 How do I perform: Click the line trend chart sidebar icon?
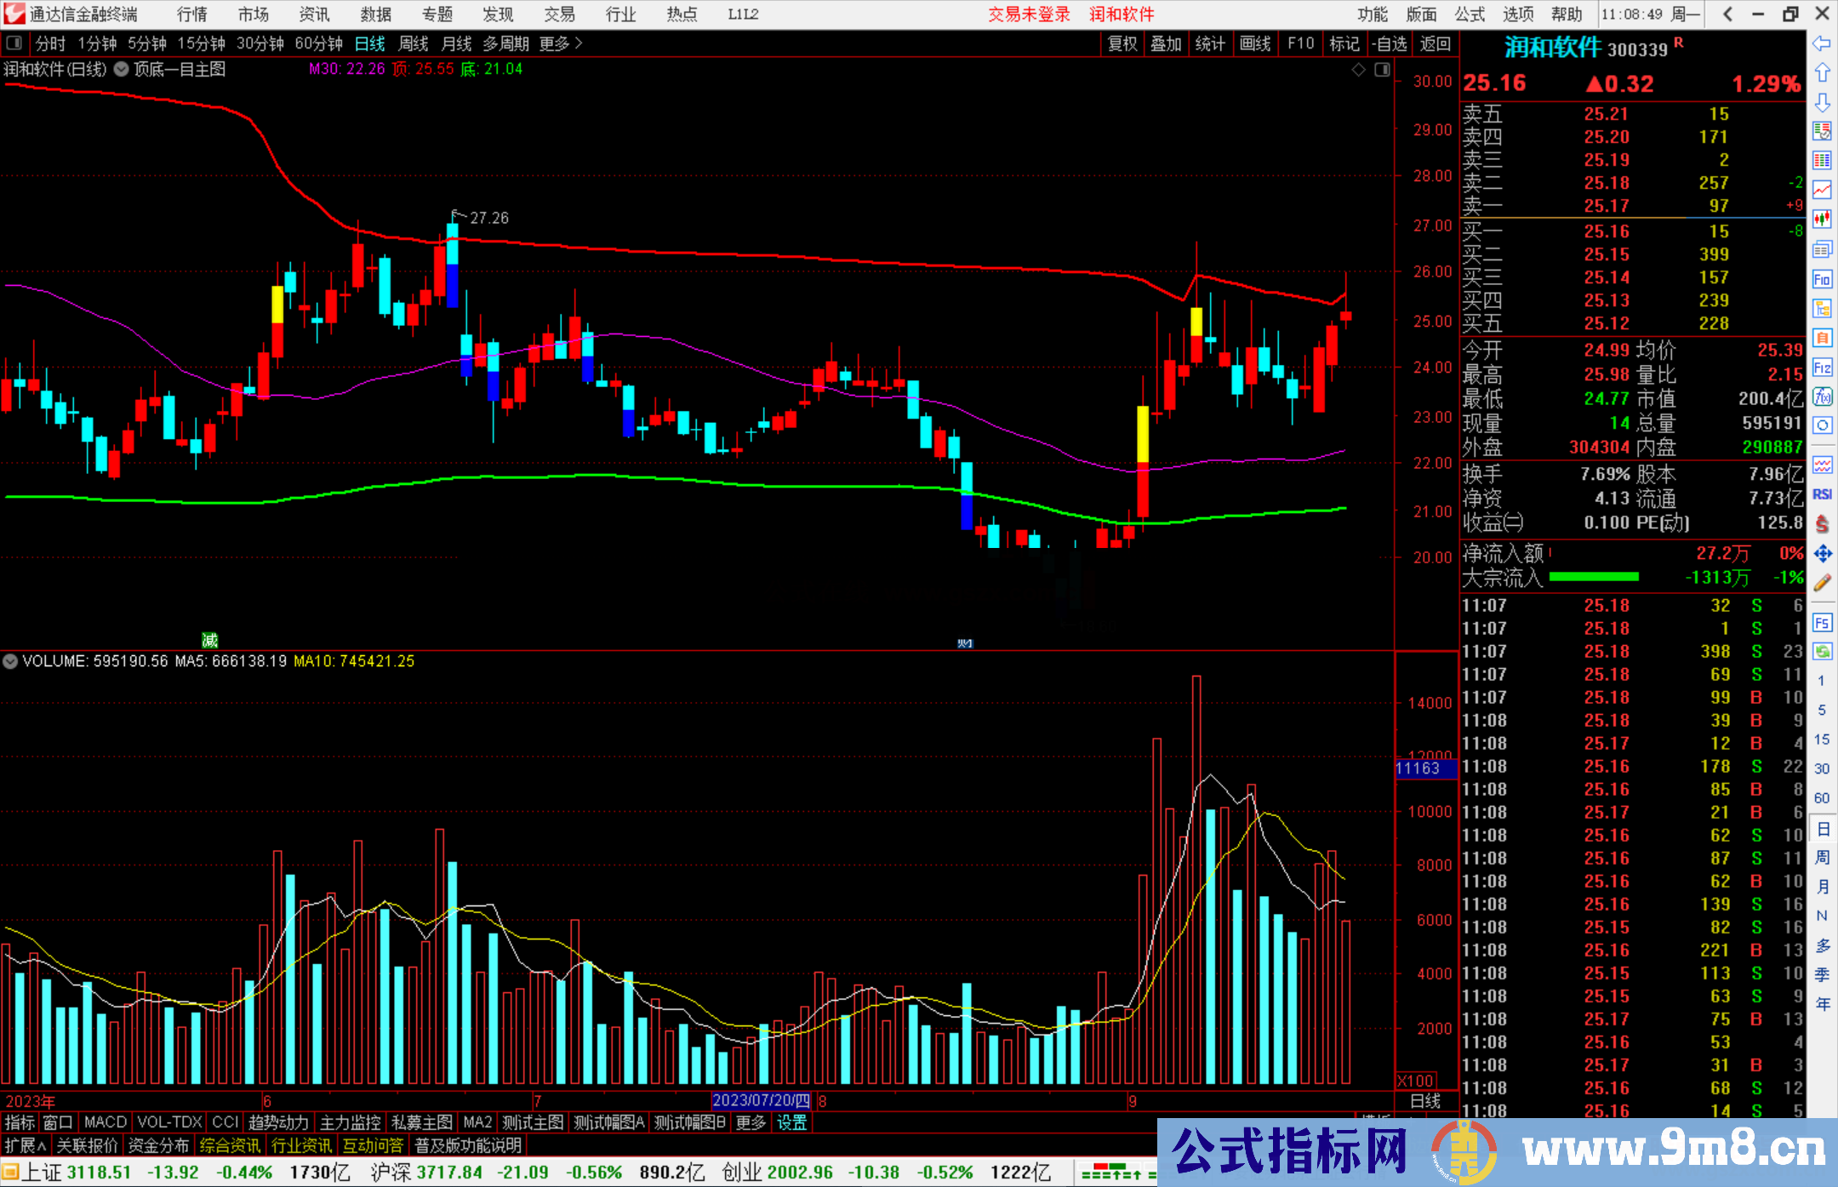(x=1822, y=191)
